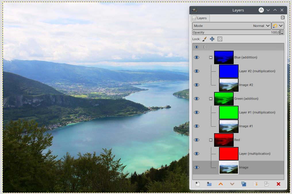Select the bottom Image layer thumbnail

point(229,167)
